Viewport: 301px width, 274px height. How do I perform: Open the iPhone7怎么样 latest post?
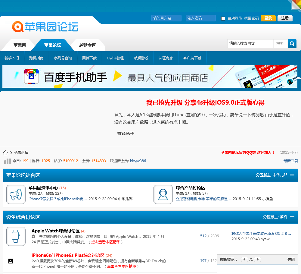click(x=58, y=199)
